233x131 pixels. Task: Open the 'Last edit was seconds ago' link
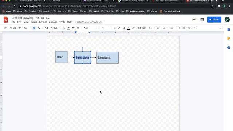pos(89,22)
